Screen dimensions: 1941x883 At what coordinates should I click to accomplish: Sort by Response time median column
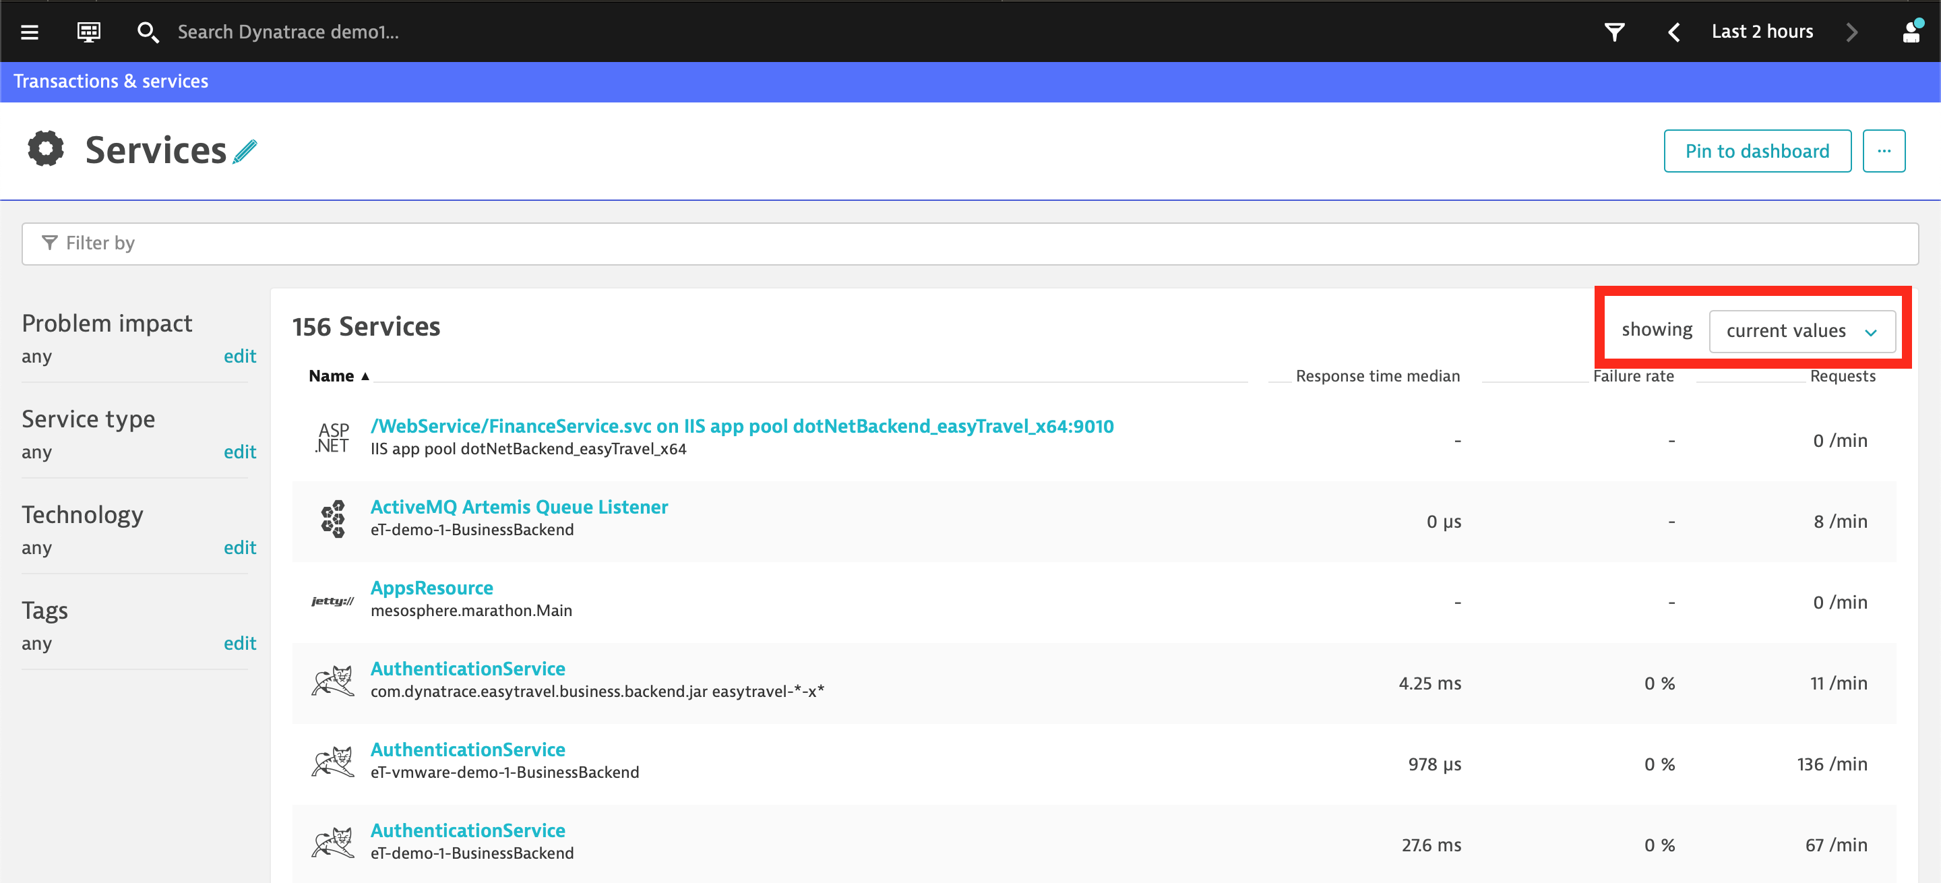click(1377, 376)
